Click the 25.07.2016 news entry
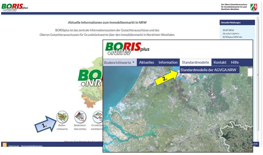 (x=232, y=33)
